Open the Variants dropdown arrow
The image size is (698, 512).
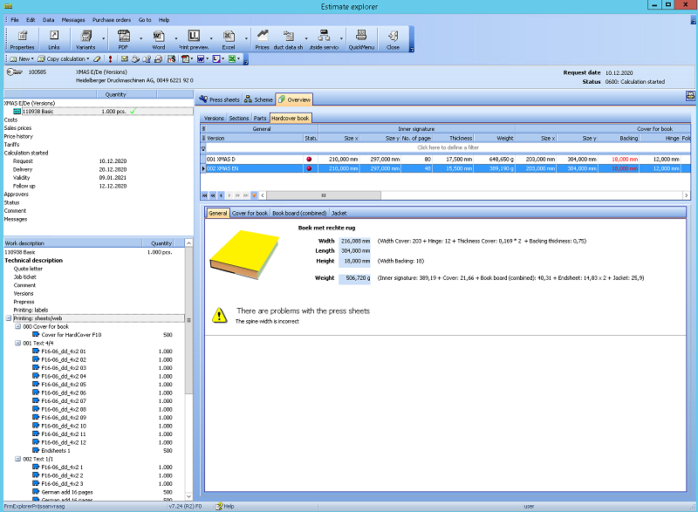103,38
